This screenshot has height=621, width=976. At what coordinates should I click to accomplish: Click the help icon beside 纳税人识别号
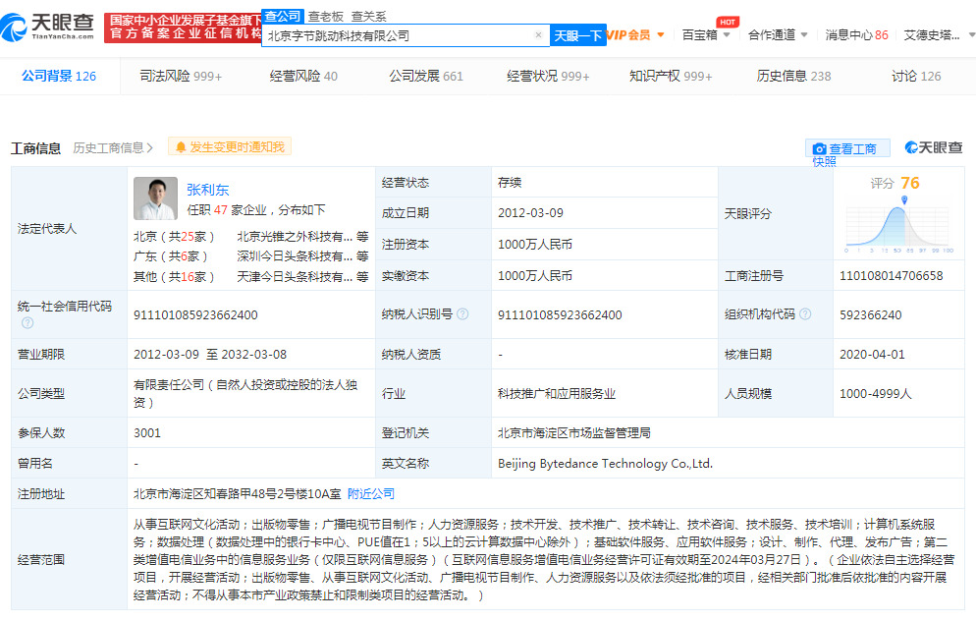pos(462,314)
